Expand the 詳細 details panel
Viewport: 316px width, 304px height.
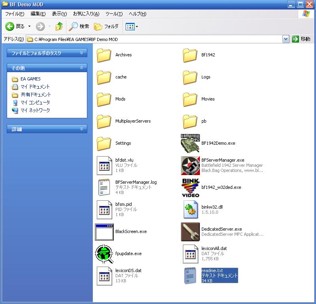47,129
